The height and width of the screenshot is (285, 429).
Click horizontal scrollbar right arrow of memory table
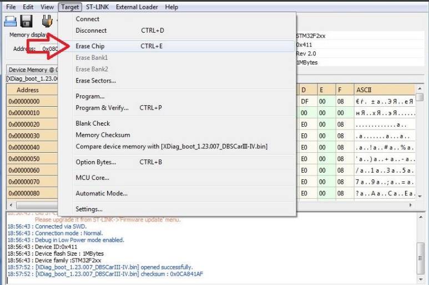(410, 205)
